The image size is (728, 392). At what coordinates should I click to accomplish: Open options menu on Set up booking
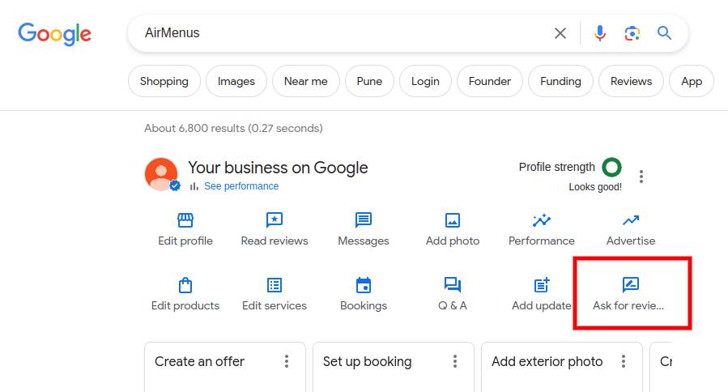pyautogui.click(x=455, y=361)
